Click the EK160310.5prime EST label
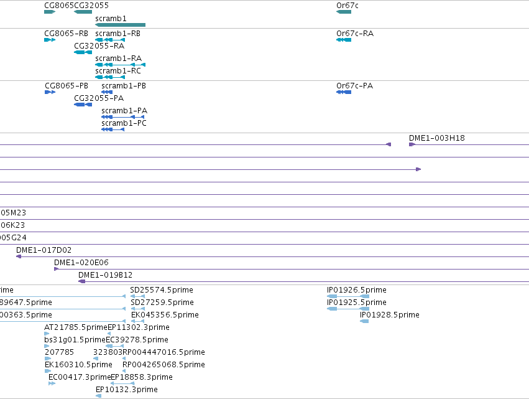 pos(78,365)
